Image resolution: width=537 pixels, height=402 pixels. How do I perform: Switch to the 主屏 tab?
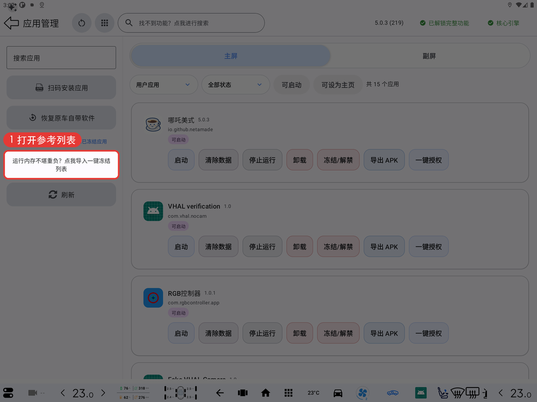pyautogui.click(x=230, y=56)
